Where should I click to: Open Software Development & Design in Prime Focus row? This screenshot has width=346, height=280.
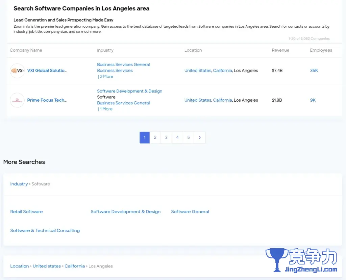[x=129, y=91]
